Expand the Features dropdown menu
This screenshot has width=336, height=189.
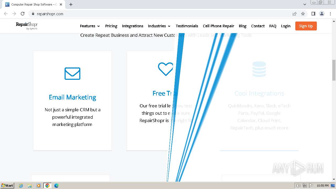point(90,26)
